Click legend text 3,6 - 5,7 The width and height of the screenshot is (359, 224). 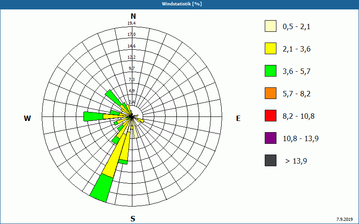297,72
